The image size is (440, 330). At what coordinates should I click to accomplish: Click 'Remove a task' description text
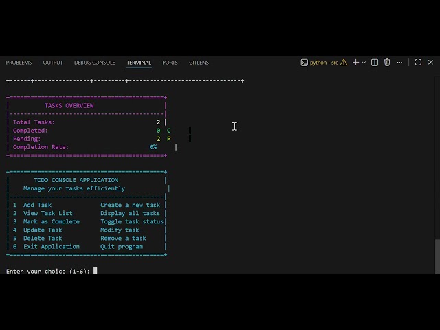click(123, 239)
